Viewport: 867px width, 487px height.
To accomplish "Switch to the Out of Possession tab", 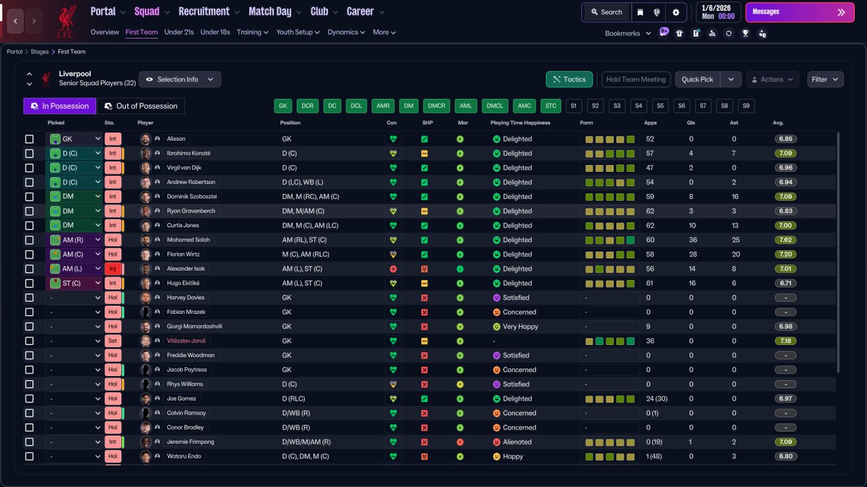I will pos(141,106).
